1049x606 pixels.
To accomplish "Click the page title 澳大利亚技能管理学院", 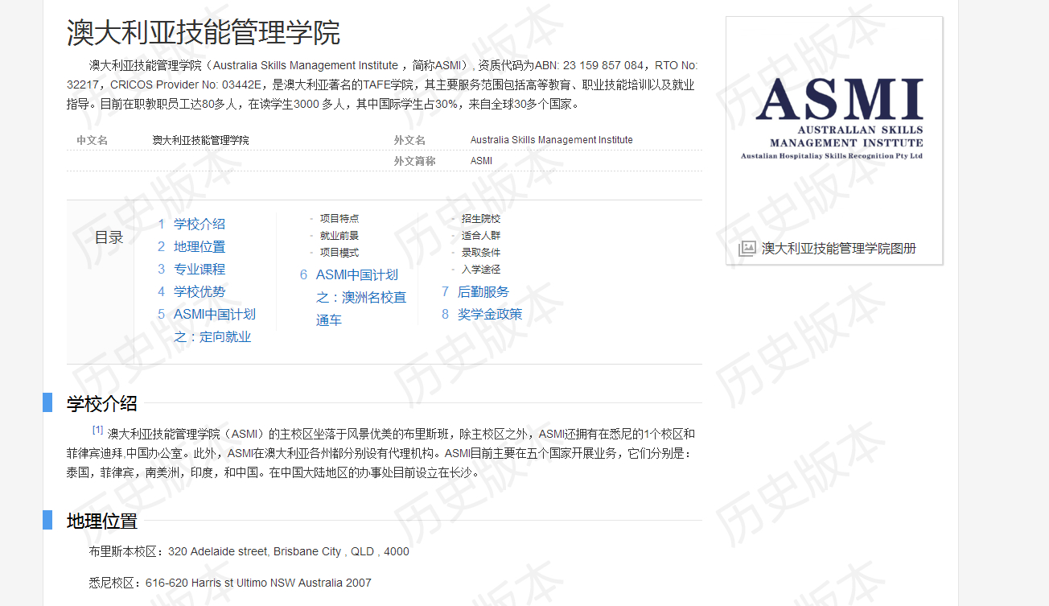I will (x=204, y=32).
